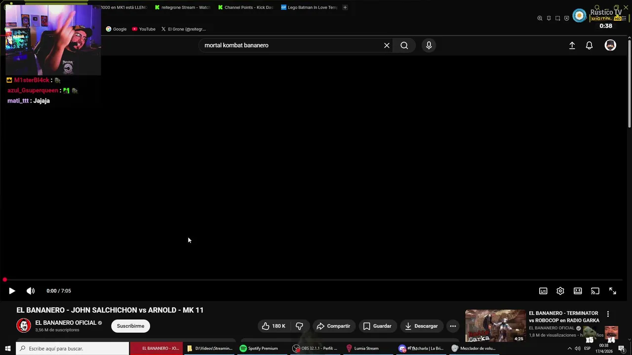
Task: Dislike the video
Action: [x=299, y=326]
